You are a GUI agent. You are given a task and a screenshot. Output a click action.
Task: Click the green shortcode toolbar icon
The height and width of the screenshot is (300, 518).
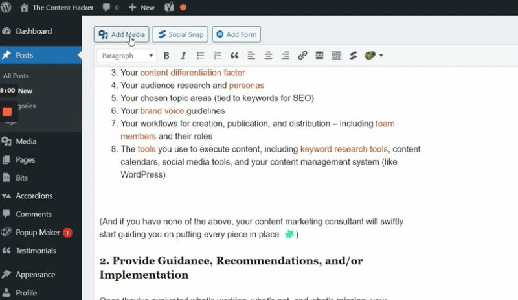coord(370,56)
